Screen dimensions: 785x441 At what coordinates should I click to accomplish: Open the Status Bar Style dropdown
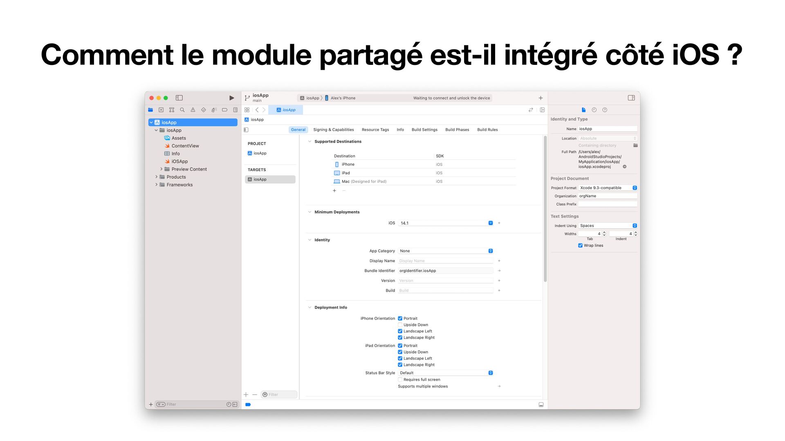tap(446, 373)
